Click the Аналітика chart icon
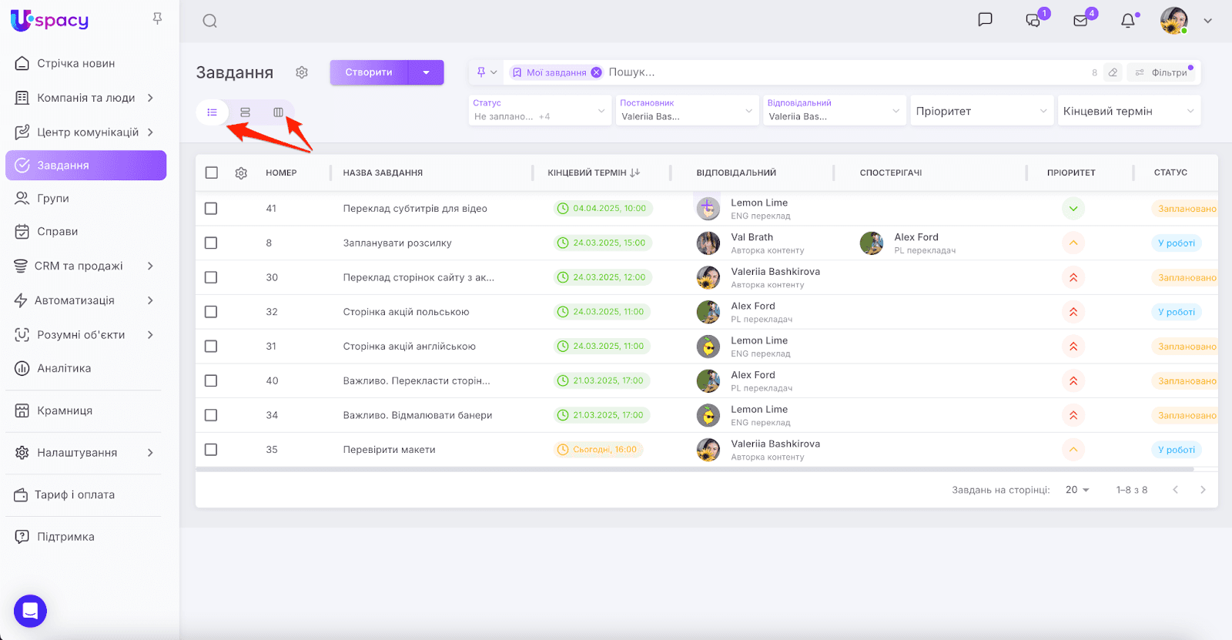Image resolution: width=1232 pixels, height=640 pixels. click(22, 368)
